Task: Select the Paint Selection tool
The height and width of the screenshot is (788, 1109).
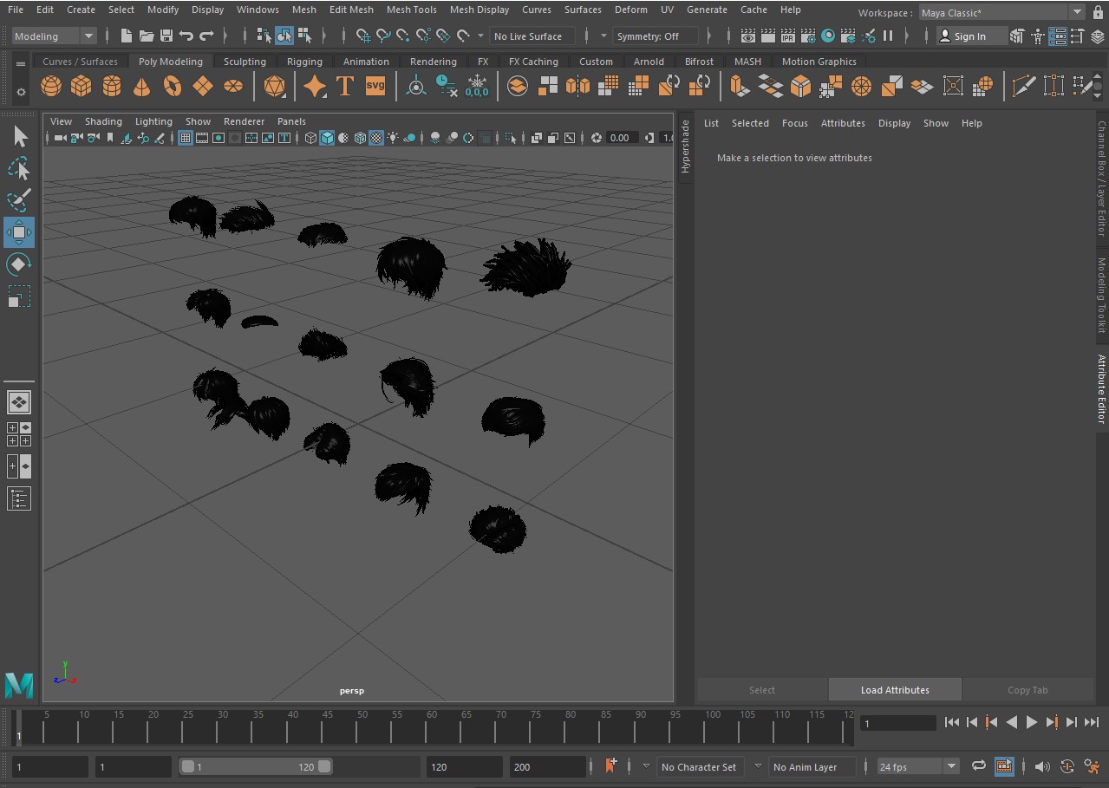Action: (x=18, y=200)
